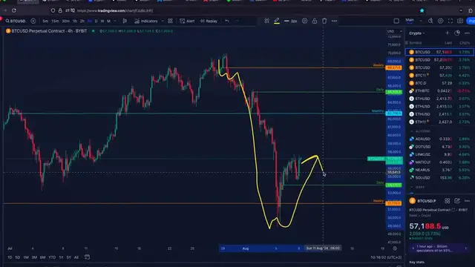Start Bar Replay mode
The image size is (475, 267).
pos(209,21)
